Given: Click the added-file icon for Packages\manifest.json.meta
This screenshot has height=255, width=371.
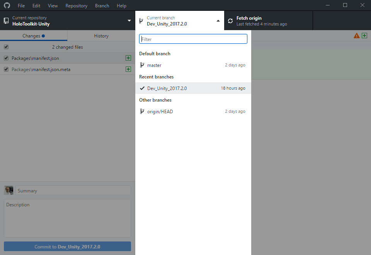Looking at the screenshot, I should tap(128, 69).
